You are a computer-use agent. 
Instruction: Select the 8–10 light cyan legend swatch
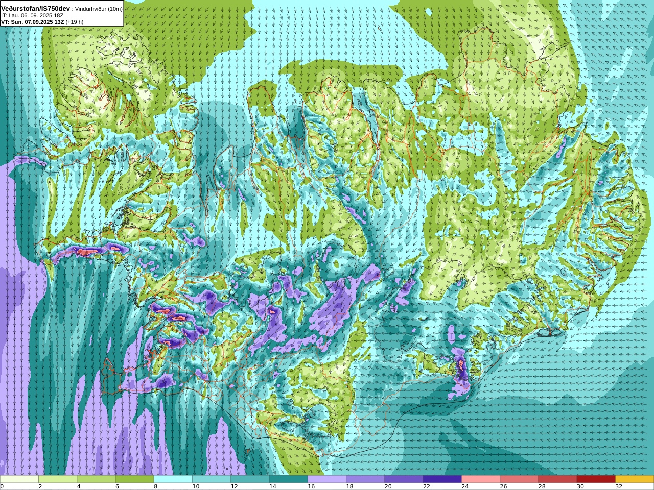pos(173,479)
